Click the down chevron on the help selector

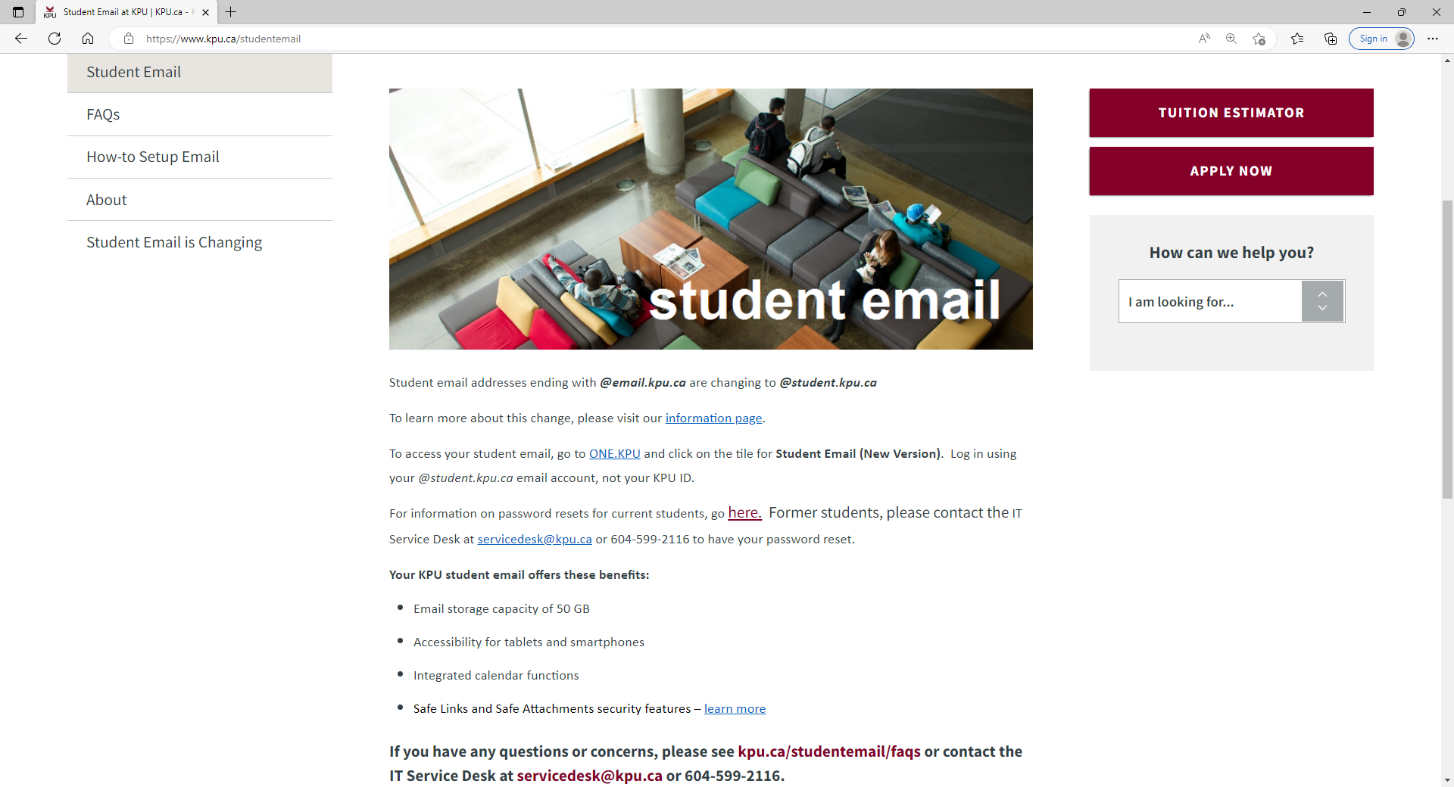click(x=1322, y=309)
